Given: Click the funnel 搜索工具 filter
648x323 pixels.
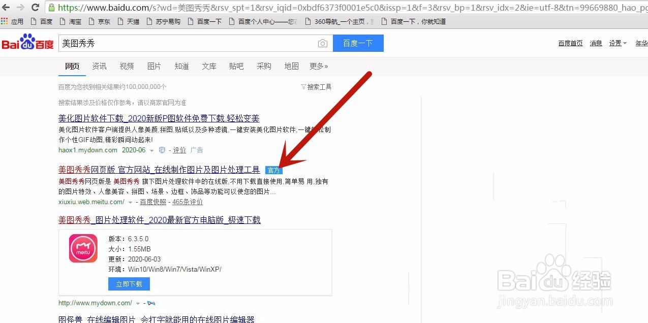Looking at the screenshot, I should coord(316,87).
